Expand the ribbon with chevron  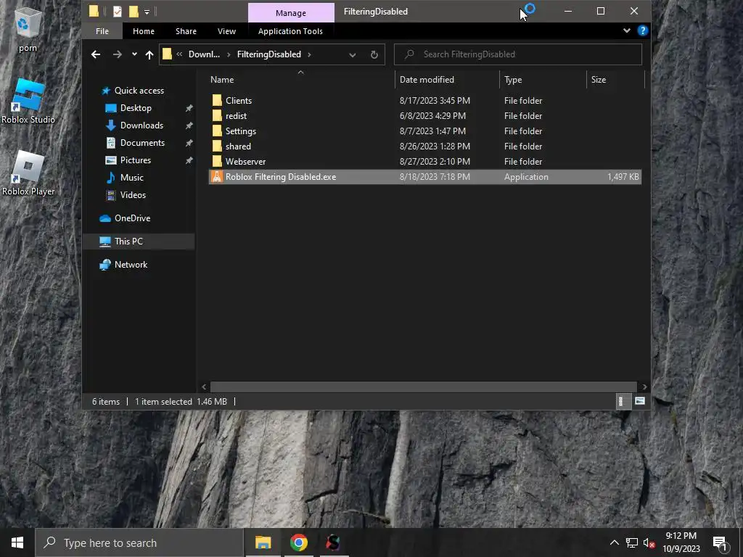pos(626,30)
